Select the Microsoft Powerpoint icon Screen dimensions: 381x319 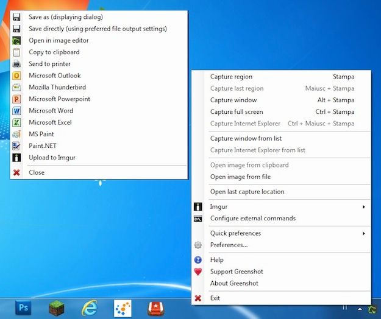tap(16, 99)
